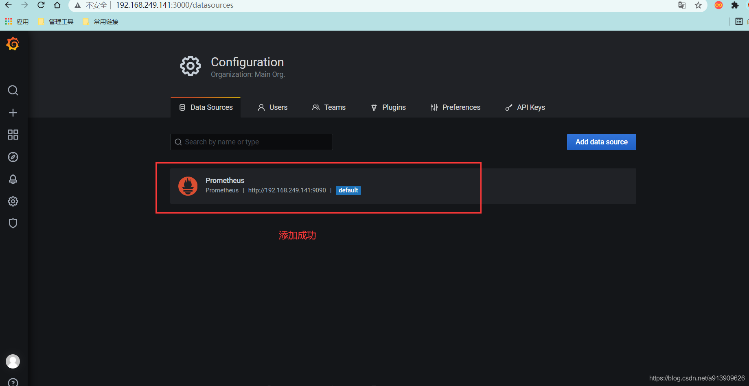
Task: Open the extensions puzzle icon
Action: point(735,5)
